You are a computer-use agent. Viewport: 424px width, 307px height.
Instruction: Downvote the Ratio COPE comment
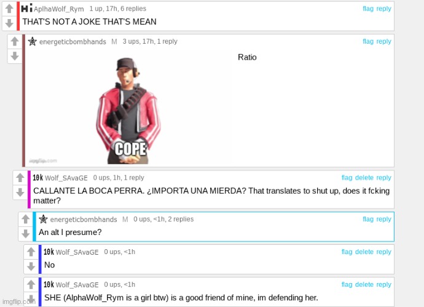point(15,56)
